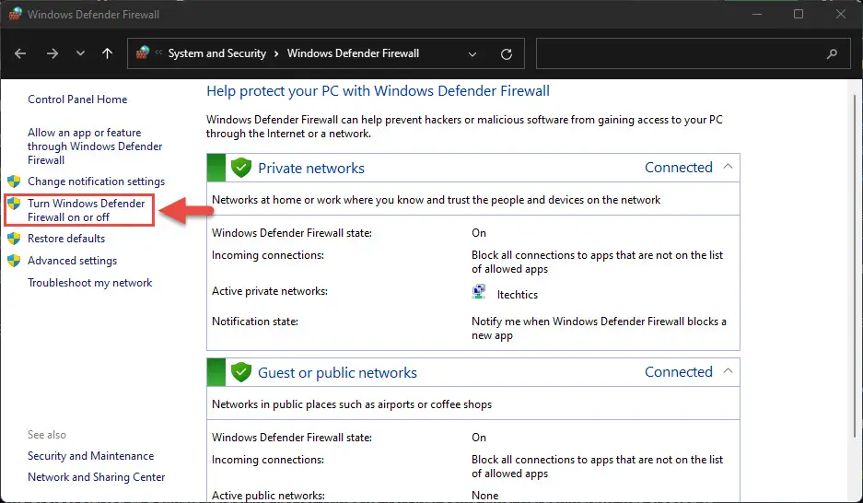This screenshot has width=863, height=503.
Task: Go forward using the right arrow
Action: pos(52,53)
